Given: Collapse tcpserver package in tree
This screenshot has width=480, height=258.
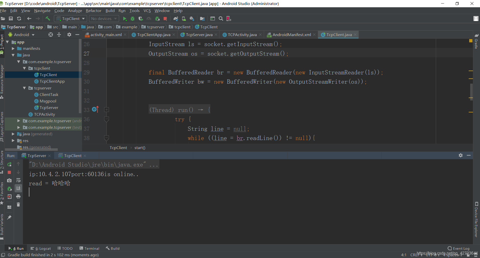Looking at the screenshot, I should click(24, 88).
